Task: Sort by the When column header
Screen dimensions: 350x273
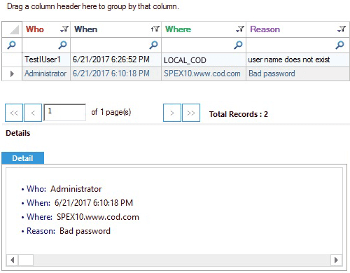Action: click(x=85, y=29)
